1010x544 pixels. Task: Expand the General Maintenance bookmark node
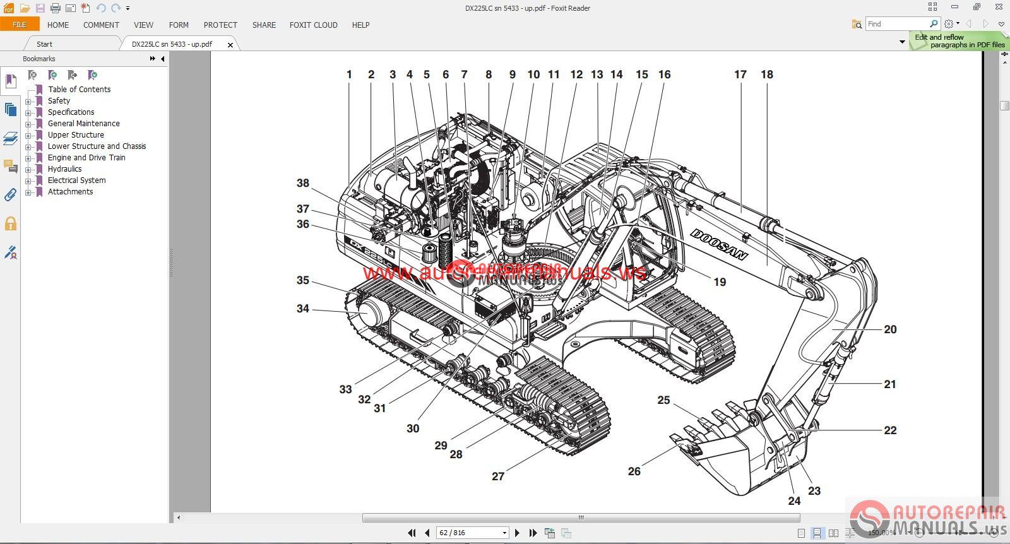(28, 124)
